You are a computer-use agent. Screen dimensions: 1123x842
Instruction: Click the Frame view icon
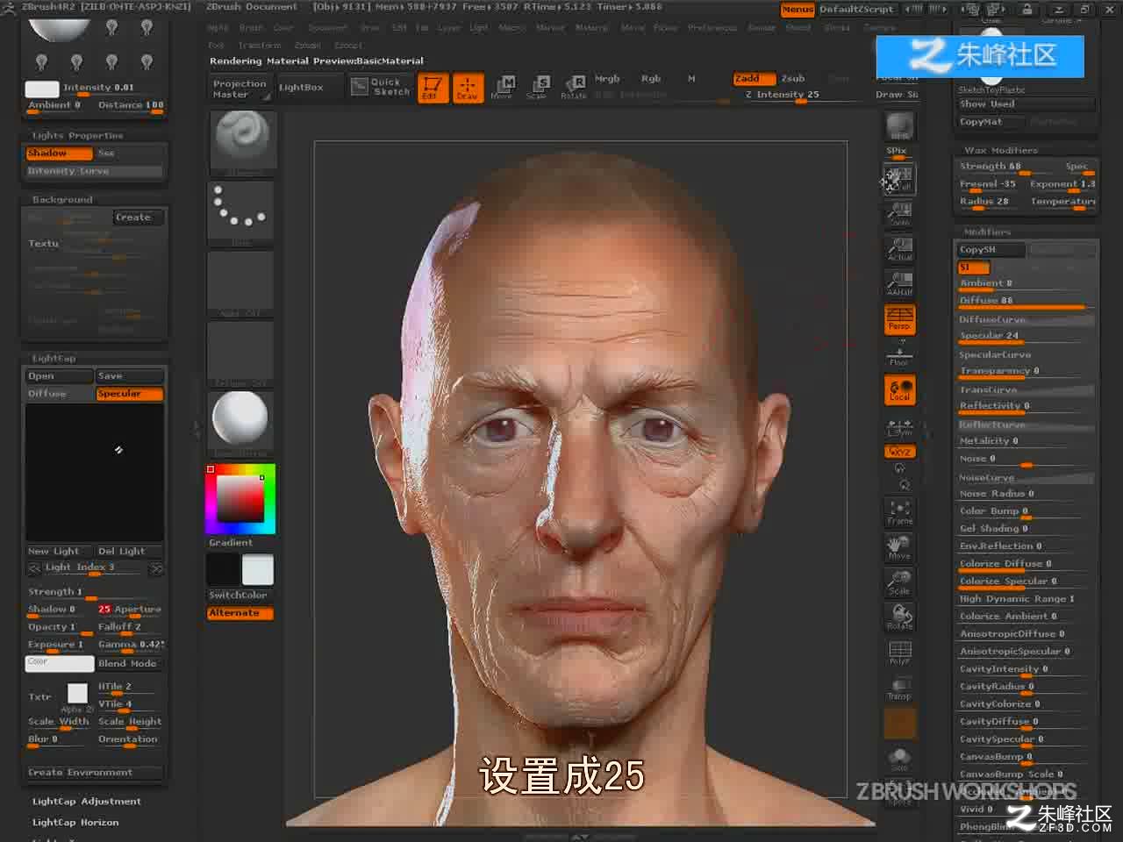pyautogui.click(x=899, y=511)
